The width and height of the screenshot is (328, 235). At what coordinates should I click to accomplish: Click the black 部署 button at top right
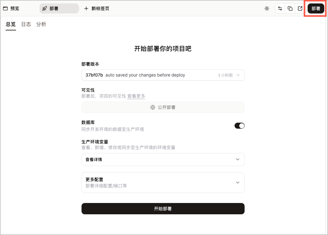click(316, 8)
